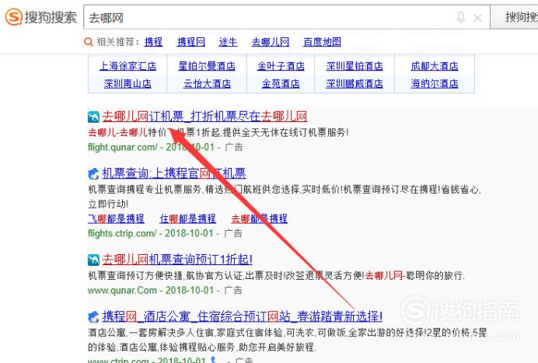The image size is (538, 363).
Task: Click the description starting 机票查询携程专业机票服务
Action: [285, 197]
